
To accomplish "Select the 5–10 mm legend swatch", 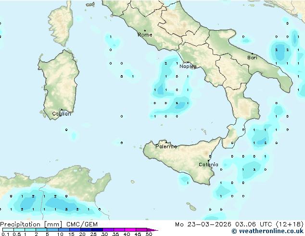I will 52,230.
